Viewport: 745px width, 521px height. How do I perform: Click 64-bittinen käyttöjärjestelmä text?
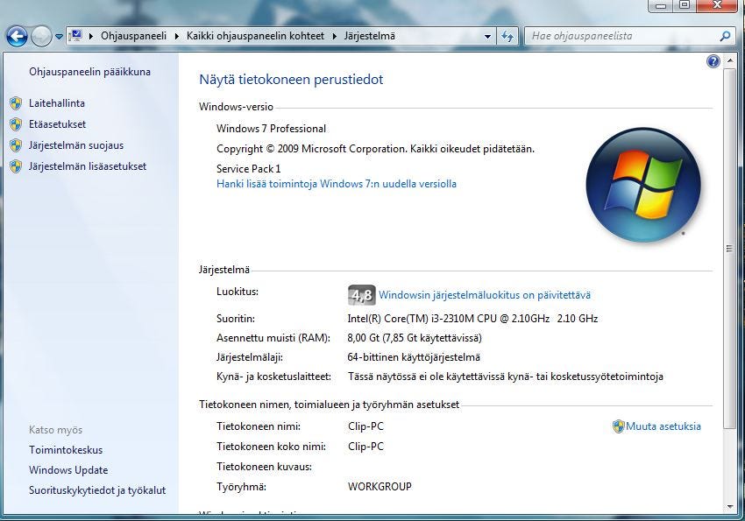click(x=414, y=357)
